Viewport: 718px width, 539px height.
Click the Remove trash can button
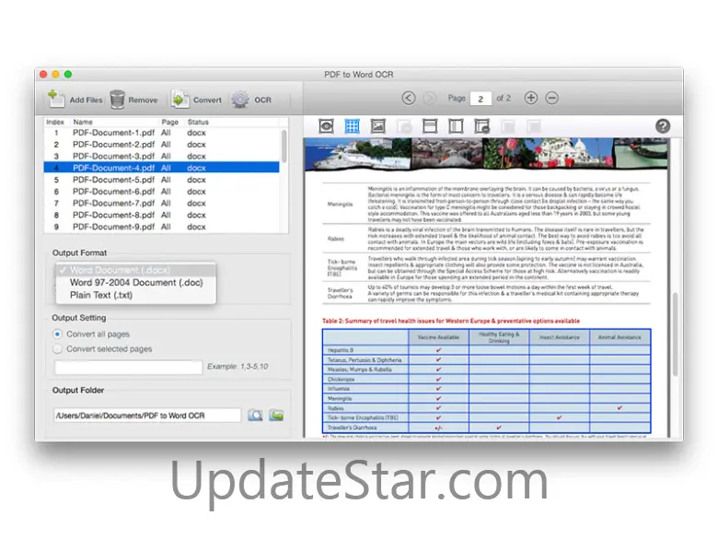(x=133, y=100)
